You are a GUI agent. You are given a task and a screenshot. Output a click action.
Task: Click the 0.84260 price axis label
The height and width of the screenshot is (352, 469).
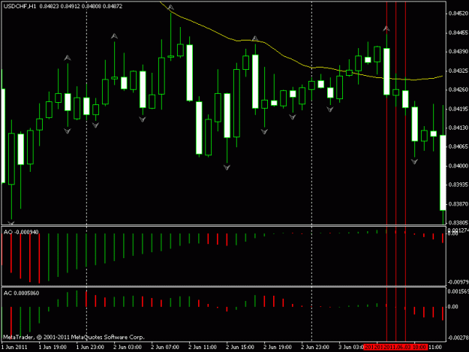click(x=458, y=90)
